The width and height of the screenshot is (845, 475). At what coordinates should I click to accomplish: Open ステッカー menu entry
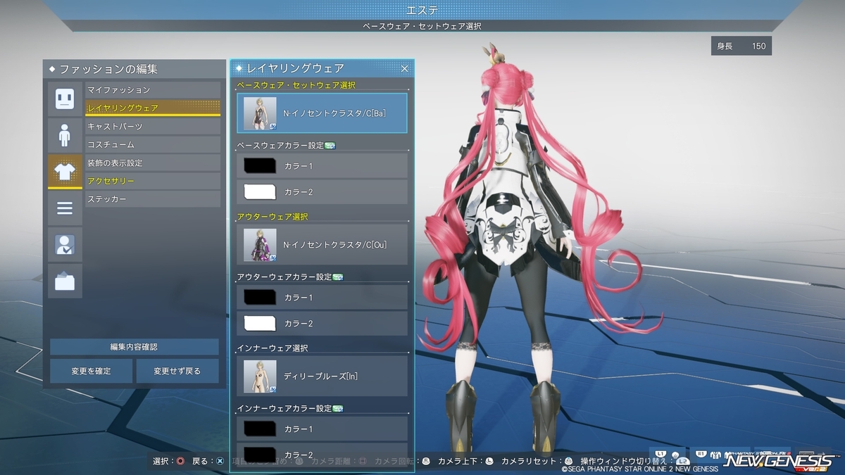(153, 200)
